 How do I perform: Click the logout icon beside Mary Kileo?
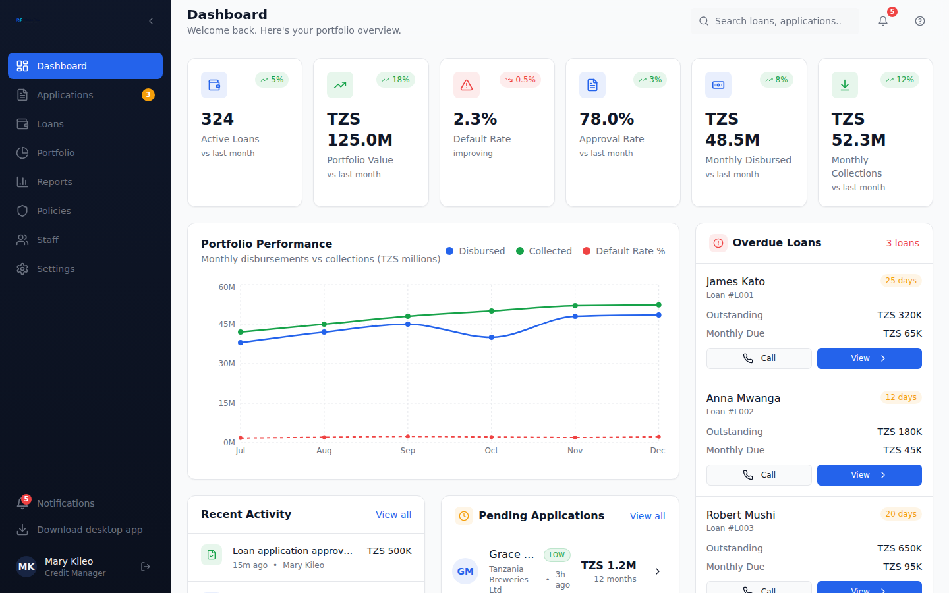146,567
